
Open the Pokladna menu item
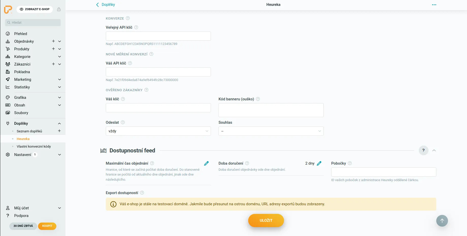point(22,72)
